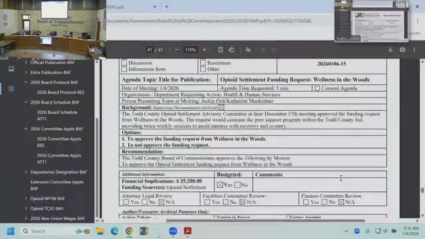Open the Windows Start menu

[11, 231]
